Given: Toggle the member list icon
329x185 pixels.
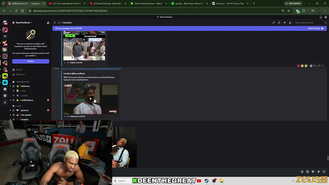Looking at the screenshot, I should (290, 23).
